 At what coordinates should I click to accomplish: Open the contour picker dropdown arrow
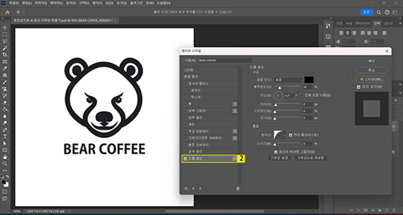point(285,135)
